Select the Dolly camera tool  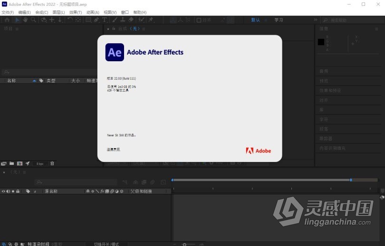coord(60,20)
